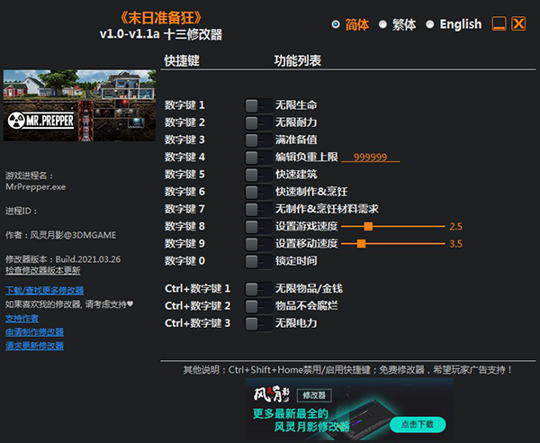Screen dimensions: 540x443
Task: Click the 锁定时间 feature label
Action: pyautogui.click(x=296, y=261)
